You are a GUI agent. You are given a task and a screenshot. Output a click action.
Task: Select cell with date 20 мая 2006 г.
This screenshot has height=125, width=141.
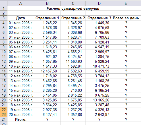tap(20, 114)
